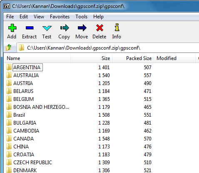Sort by Packed Size column header
This screenshot has height=173, width=199.
[x=133, y=58]
